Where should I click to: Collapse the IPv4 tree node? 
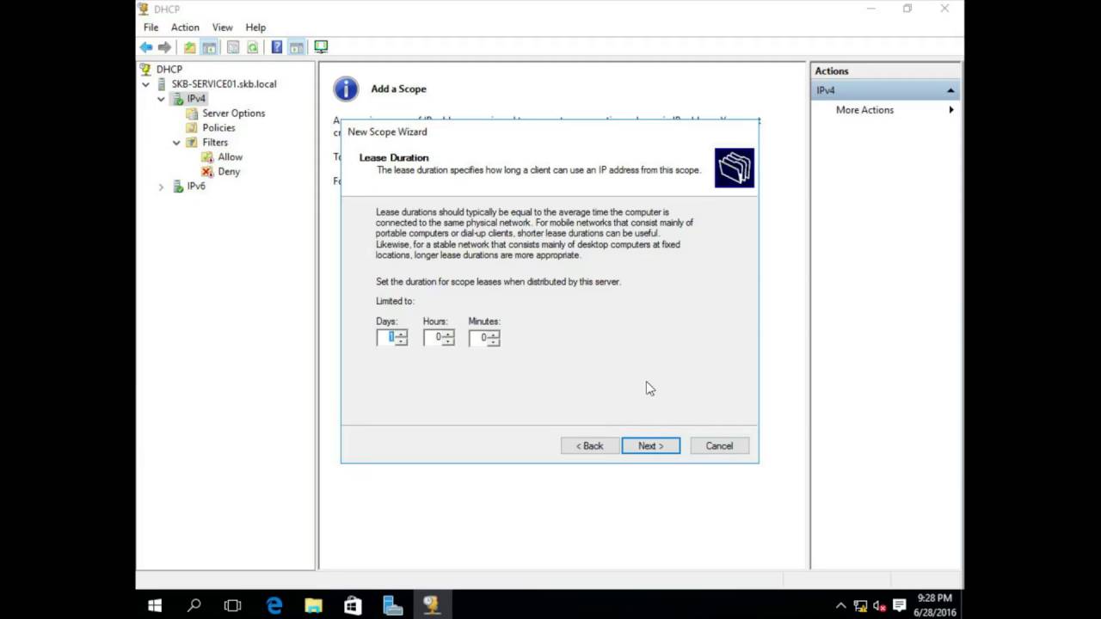(x=161, y=99)
